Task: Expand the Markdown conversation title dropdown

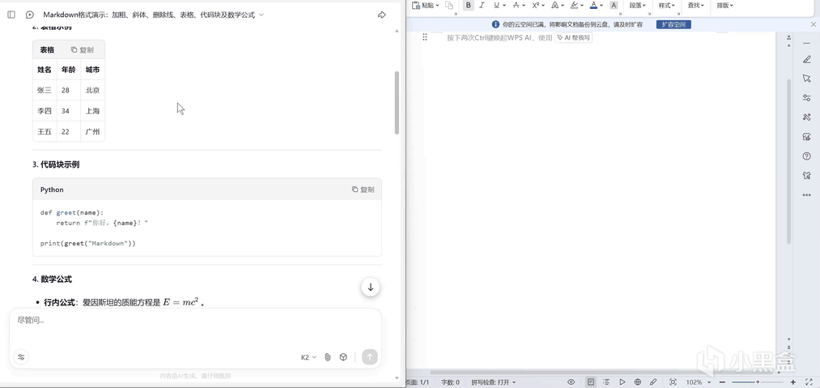Action: tap(261, 15)
